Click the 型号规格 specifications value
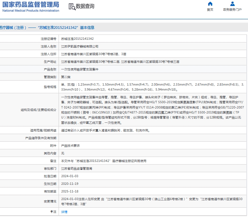Viewport: 248px width, 217px height. point(152,87)
